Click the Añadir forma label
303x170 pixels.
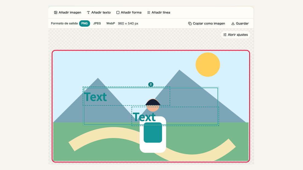click(x=131, y=13)
